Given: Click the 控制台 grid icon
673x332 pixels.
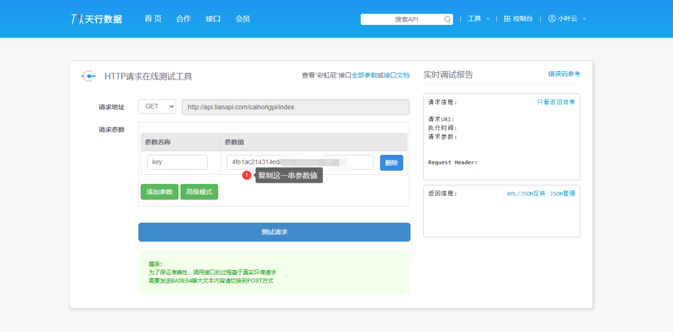Looking at the screenshot, I should tap(507, 19).
